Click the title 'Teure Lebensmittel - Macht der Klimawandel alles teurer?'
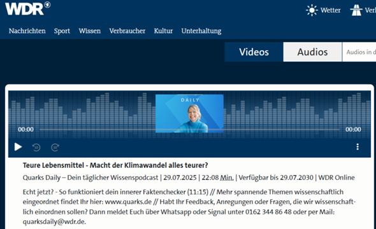The width and height of the screenshot is (376, 229). [115, 165]
